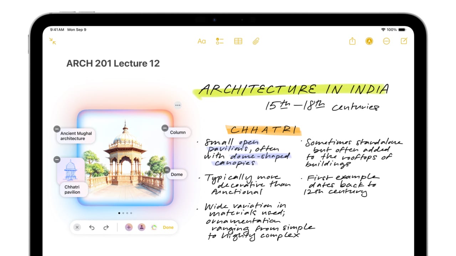
Task: Tap the note title ARCH 201 Lecture 12
Action: click(x=113, y=64)
